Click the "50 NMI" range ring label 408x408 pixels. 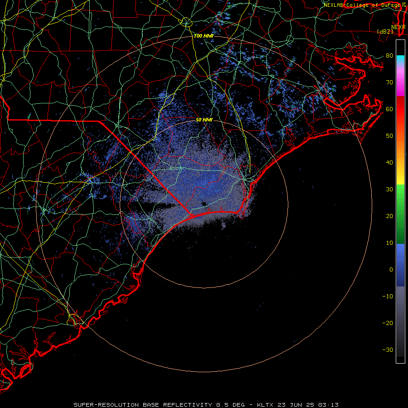(204, 120)
